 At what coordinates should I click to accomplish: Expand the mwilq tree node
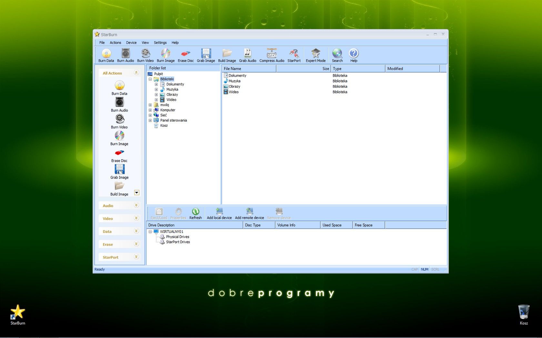tap(150, 105)
